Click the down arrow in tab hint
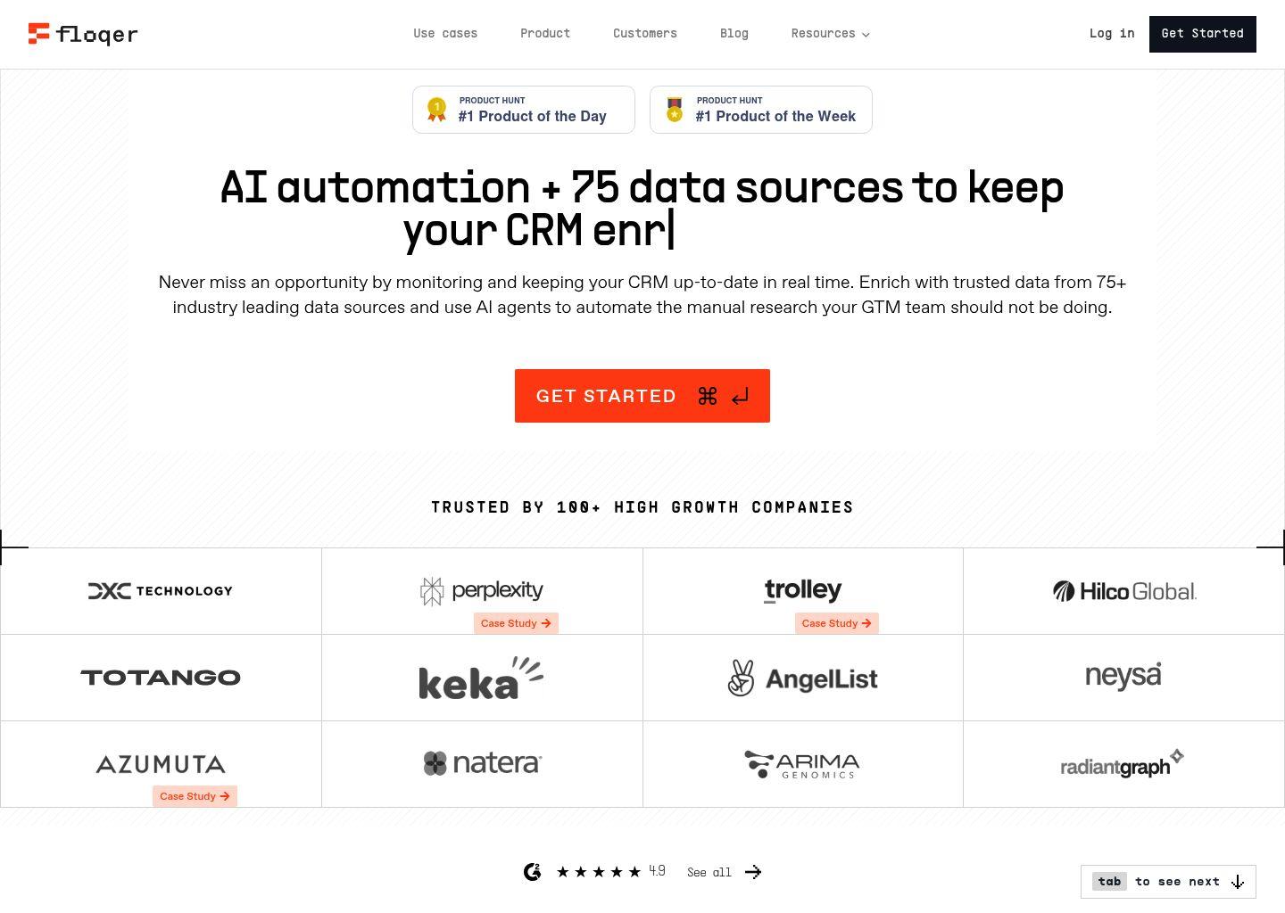Image resolution: width=1285 pixels, height=913 pixels. click(1238, 882)
